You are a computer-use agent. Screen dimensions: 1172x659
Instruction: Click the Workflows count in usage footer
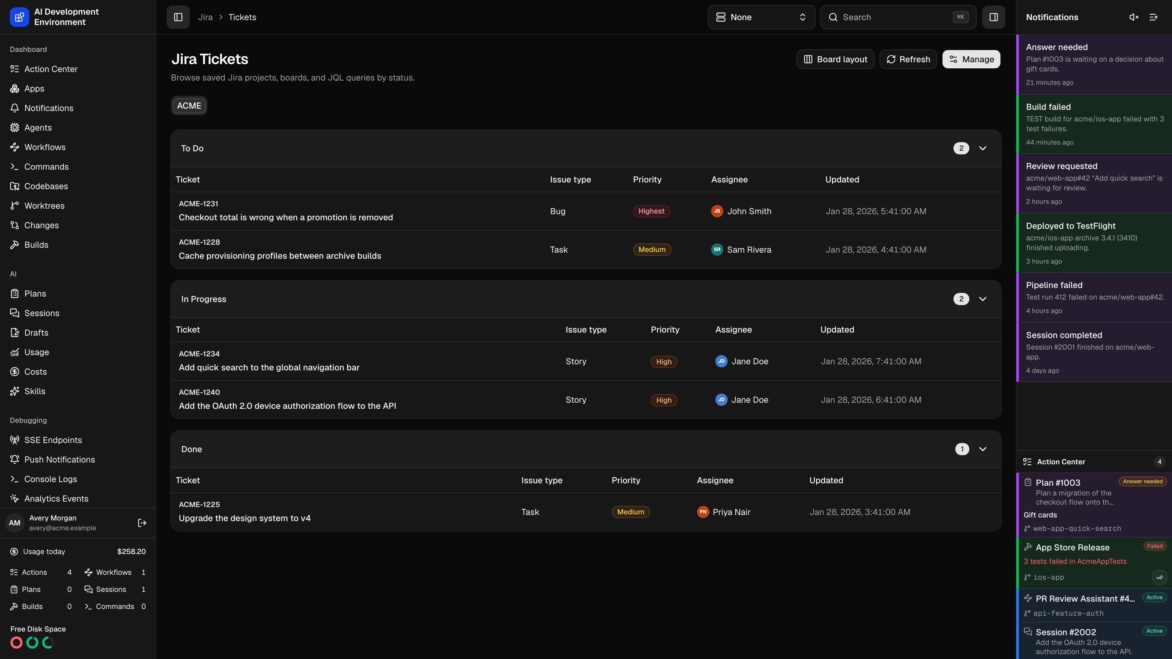coord(115,573)
